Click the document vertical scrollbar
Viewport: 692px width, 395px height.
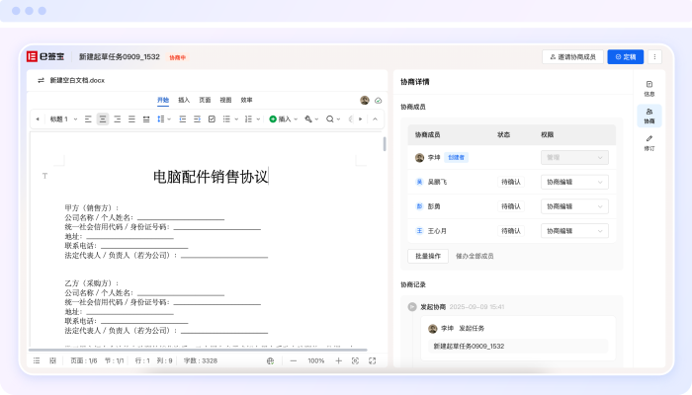(385, 145)
